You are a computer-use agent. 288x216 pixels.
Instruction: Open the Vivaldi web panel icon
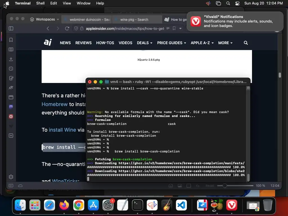tap(11, 116)
